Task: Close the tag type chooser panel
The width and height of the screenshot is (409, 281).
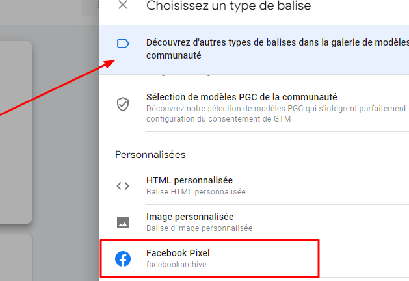Action: click(x=123, y=5)
